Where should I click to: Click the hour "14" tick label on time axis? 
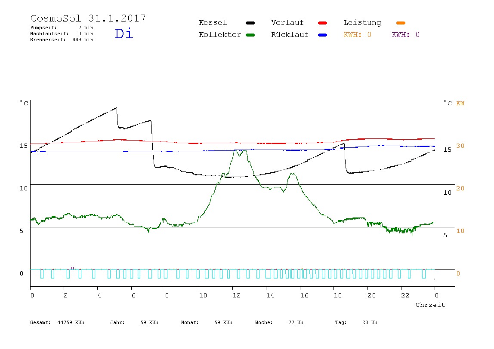pyautogui.click(x=270, y=295)
